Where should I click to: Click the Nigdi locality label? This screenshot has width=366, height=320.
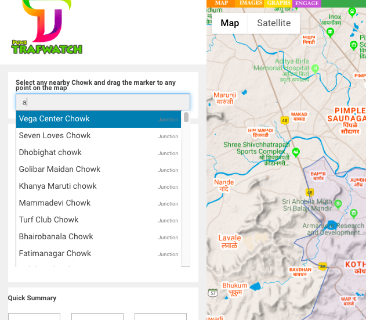(309, 39)
